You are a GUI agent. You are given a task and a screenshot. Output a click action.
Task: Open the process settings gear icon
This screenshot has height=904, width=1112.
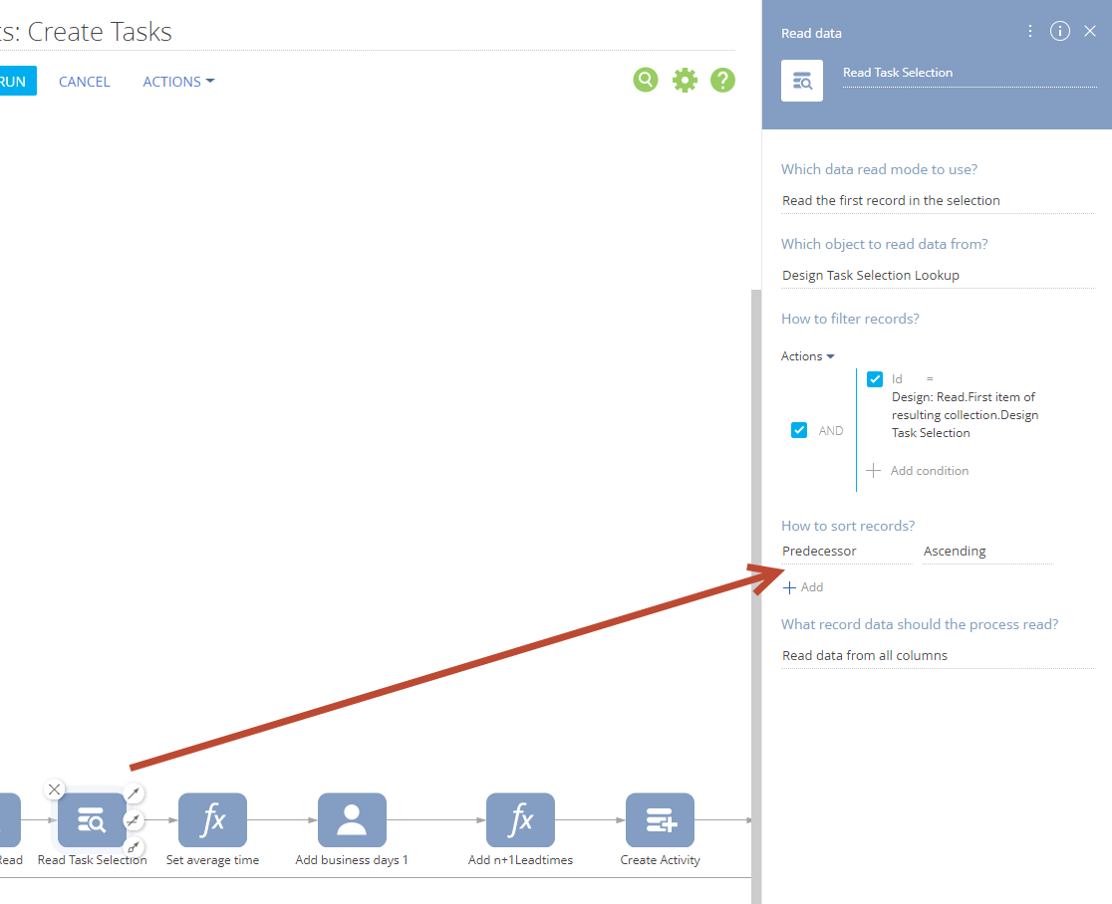(x=685, y=80)
